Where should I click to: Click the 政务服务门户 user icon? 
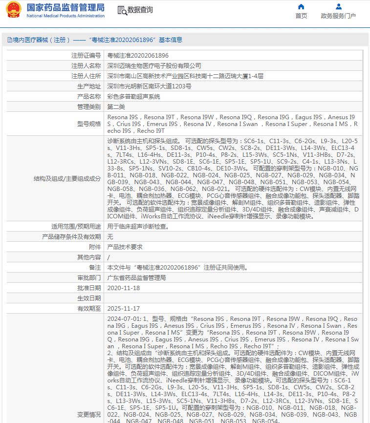pyautogui.click(x=338, y=6)
